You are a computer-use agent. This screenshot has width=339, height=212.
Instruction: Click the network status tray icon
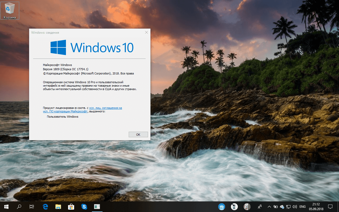pos(288,206)
